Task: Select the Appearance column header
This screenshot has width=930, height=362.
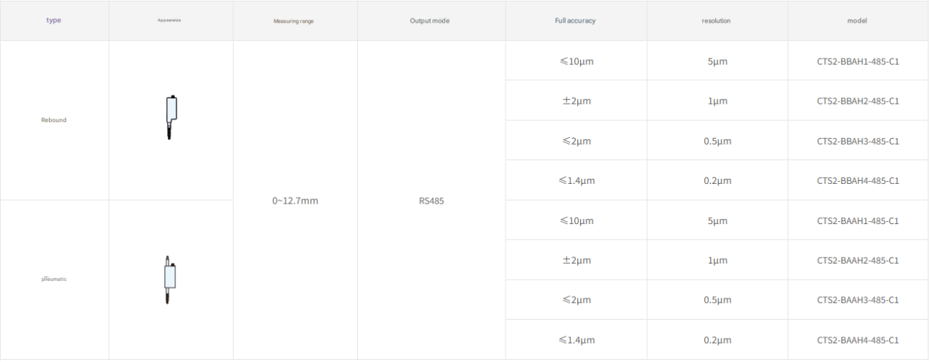Action: tap(169, 20)
